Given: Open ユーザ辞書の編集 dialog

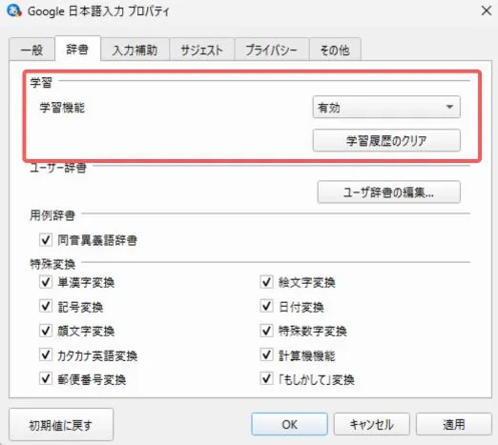Looking at the screenshot, I should [388, 192].
